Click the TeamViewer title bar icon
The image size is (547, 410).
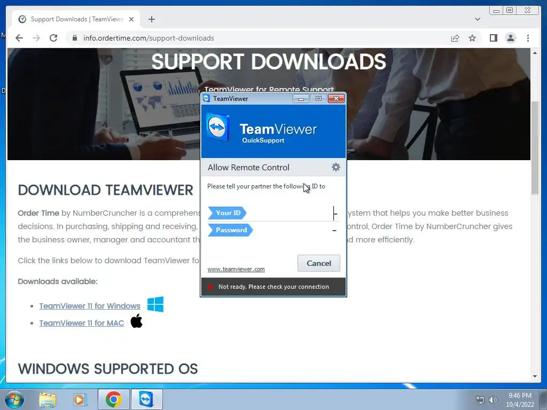(207, 99)
